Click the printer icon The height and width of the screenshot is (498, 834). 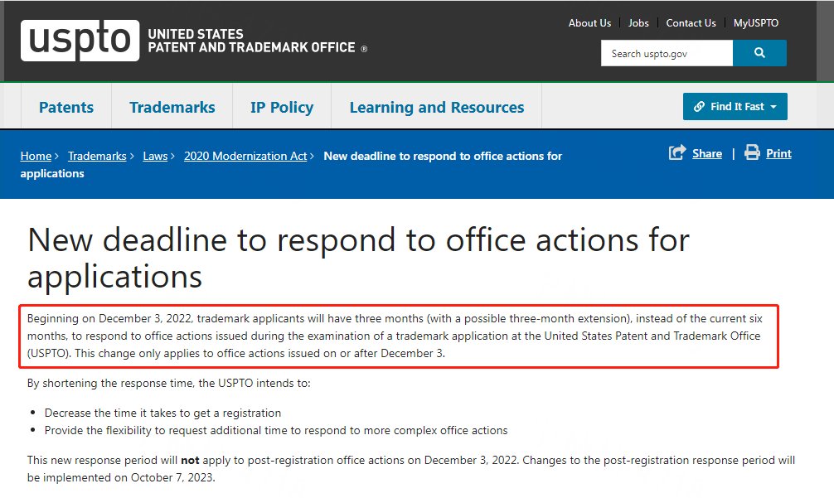tap(752, 152)
